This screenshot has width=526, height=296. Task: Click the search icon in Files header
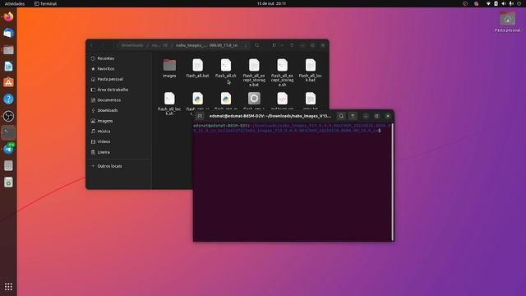pyautogui.click(x=257, y=45)
